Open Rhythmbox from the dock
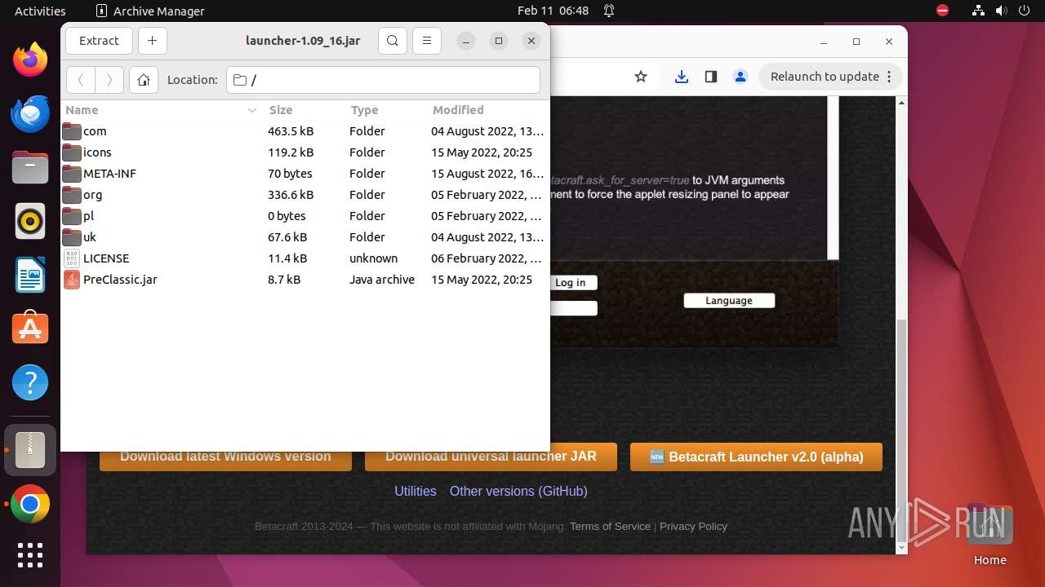 [x=30, y=221]
